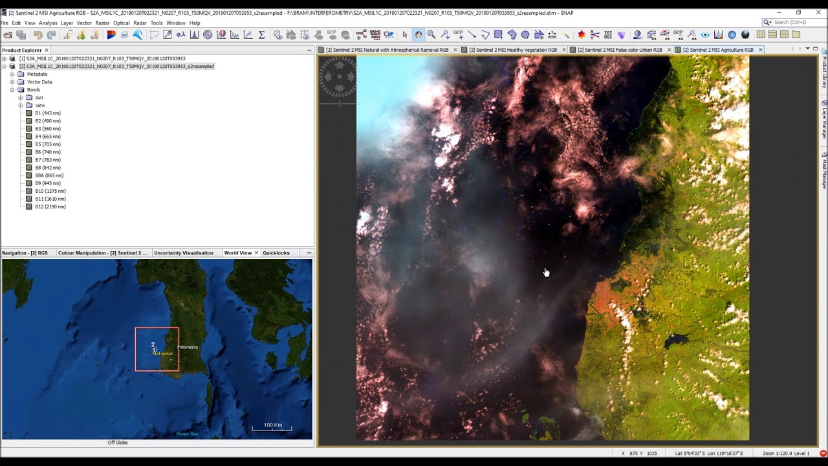Open the Graph Builder icon

(x=362, y=35)
